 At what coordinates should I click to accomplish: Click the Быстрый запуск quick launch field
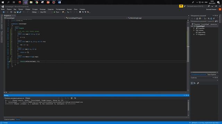point(197,6)
